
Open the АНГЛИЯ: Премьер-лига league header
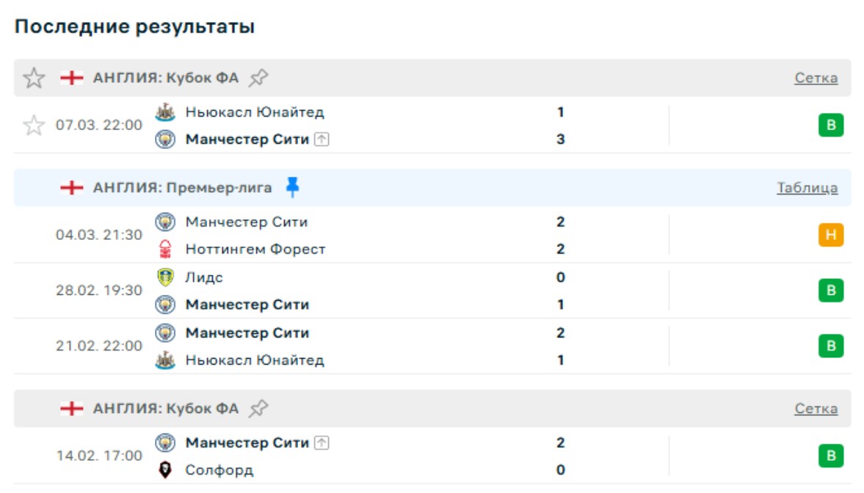182,188
